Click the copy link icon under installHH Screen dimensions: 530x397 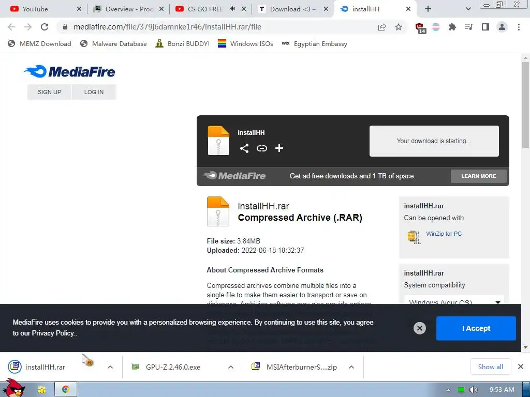(x=261, y=148)
